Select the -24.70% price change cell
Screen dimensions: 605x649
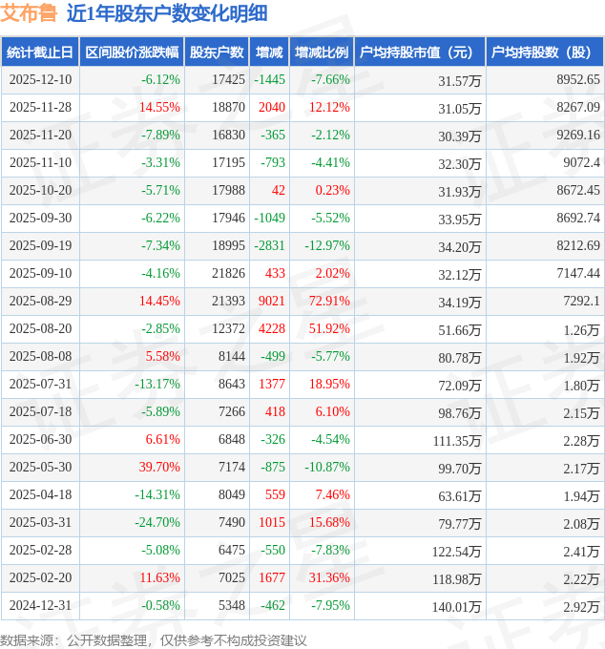tap(157, 523)
